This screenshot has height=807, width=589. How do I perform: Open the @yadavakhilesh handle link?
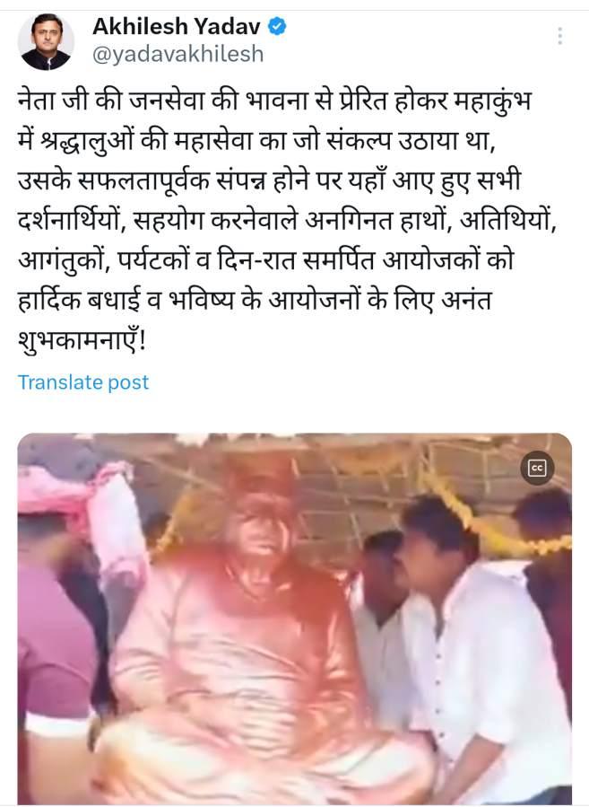coord(178,54)
